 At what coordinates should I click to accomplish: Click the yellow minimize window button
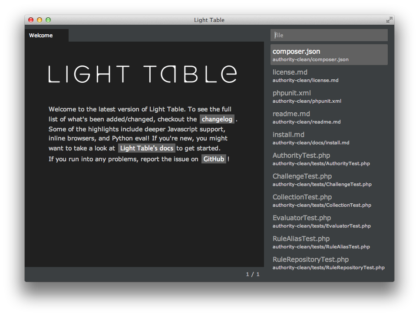tap(40, 20)
